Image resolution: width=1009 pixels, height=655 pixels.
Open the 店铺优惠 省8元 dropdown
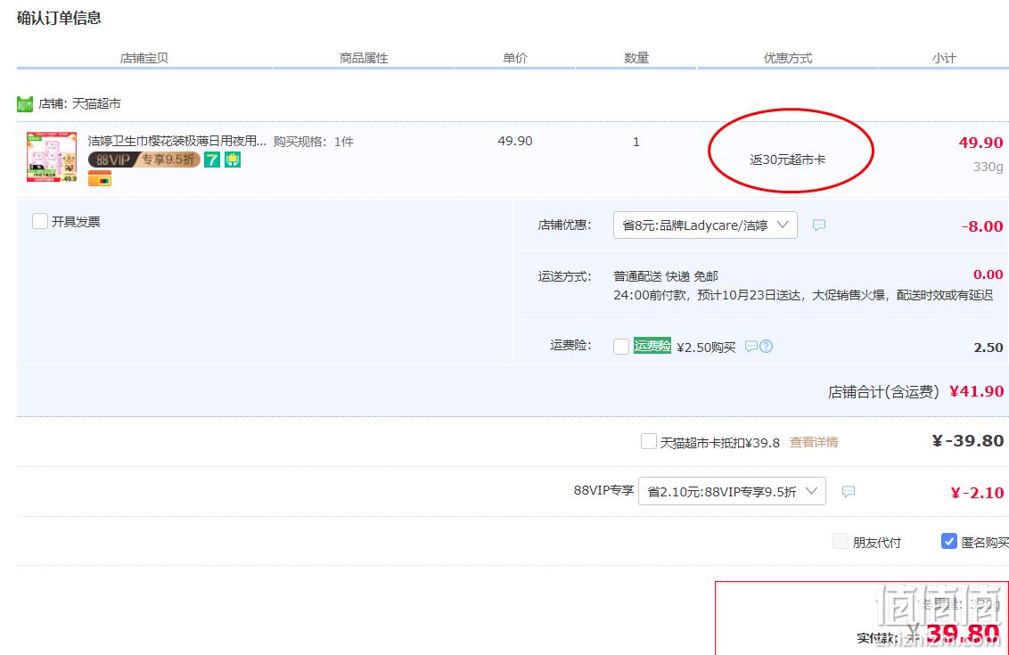[x=705, y=225]
